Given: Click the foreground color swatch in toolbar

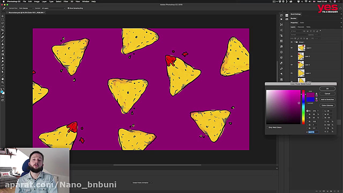Looking at the screenshot, I should (2, 92).
